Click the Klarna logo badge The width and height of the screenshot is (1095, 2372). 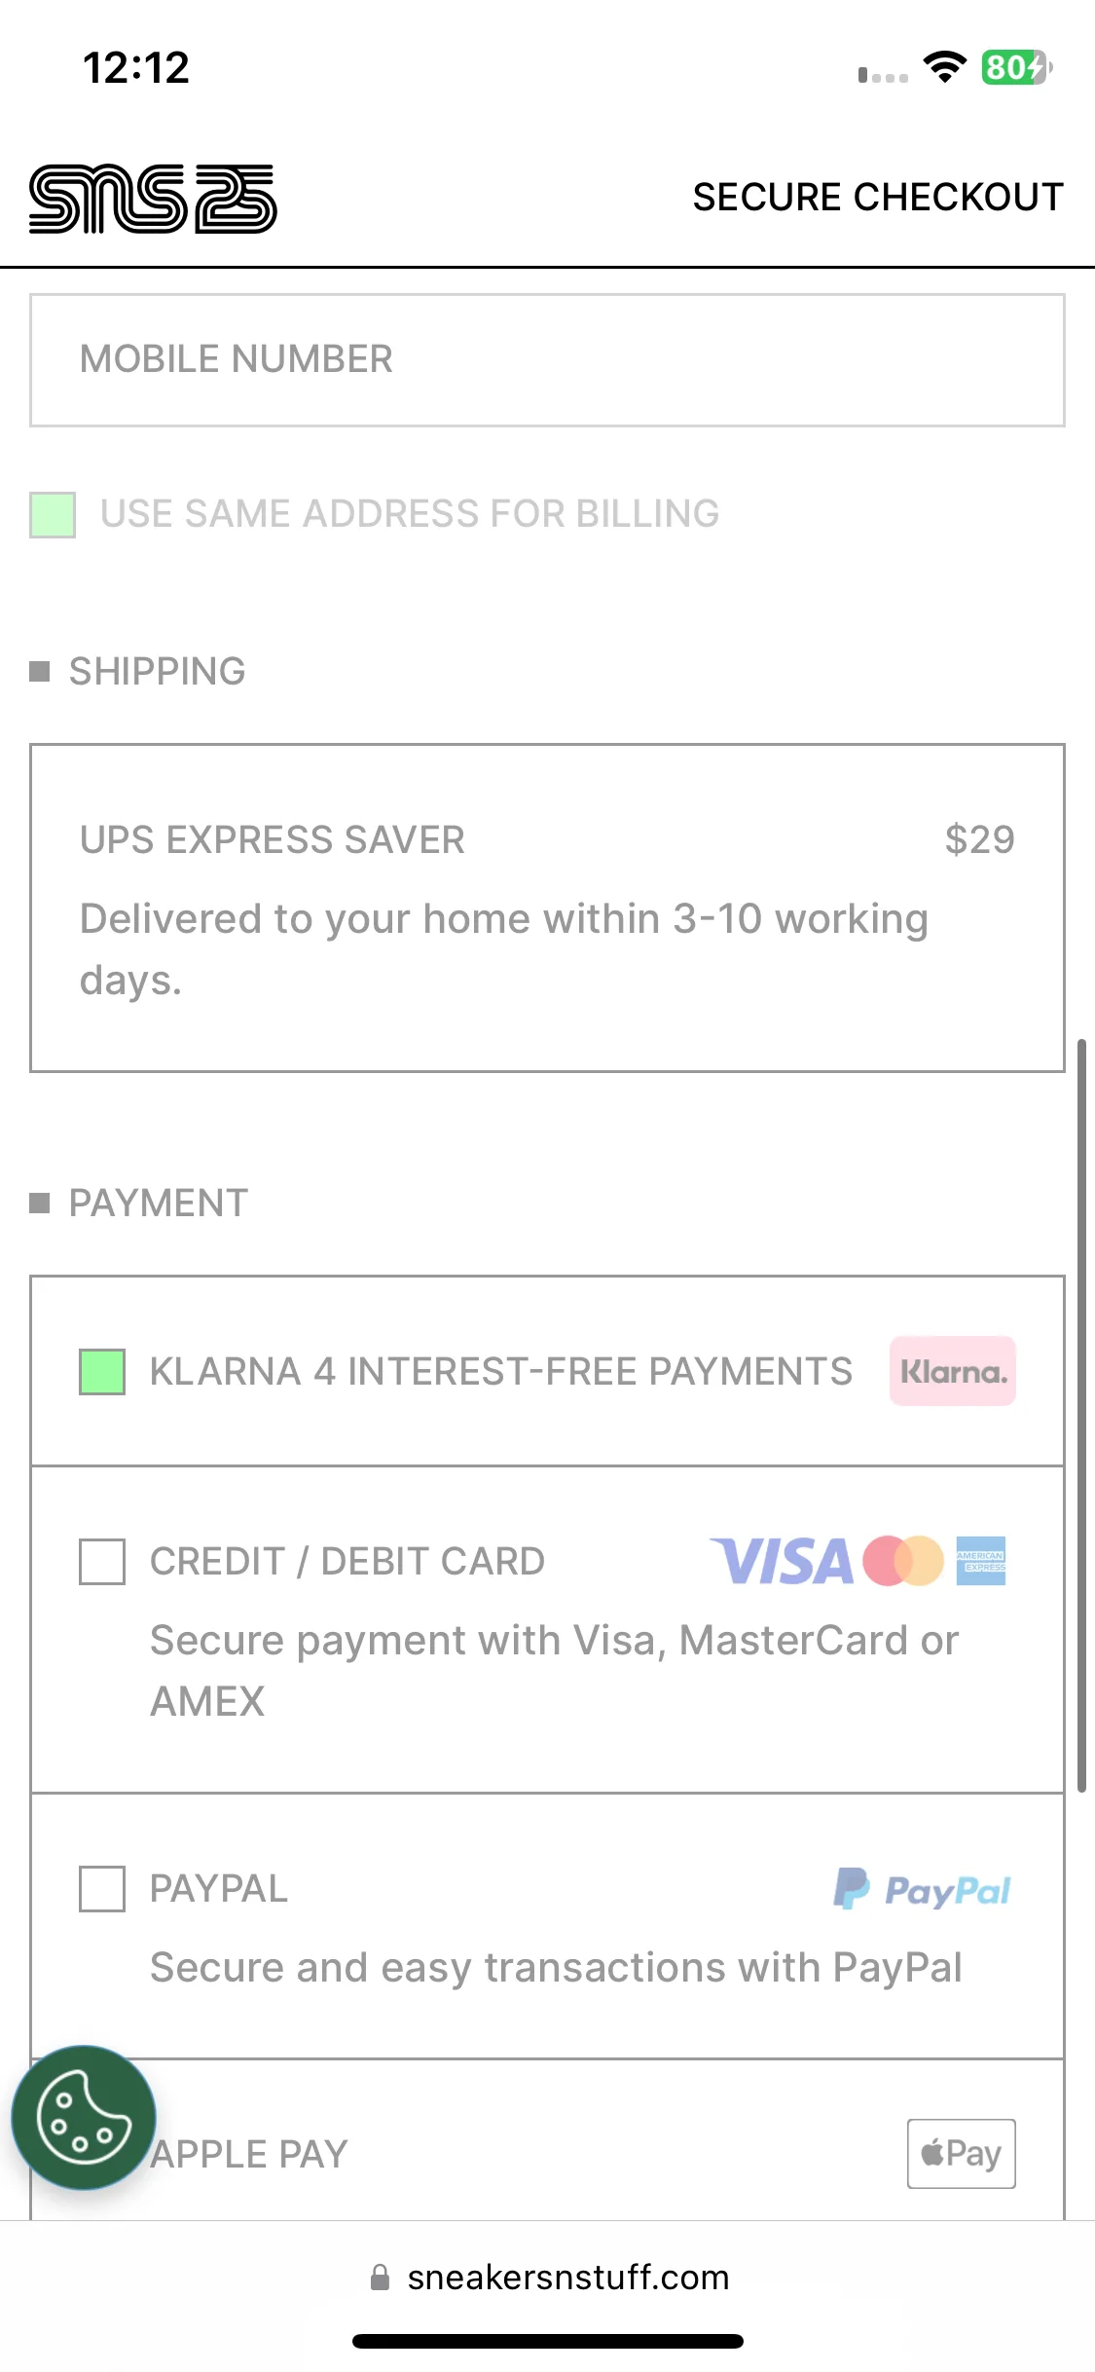pos(952,1371)
